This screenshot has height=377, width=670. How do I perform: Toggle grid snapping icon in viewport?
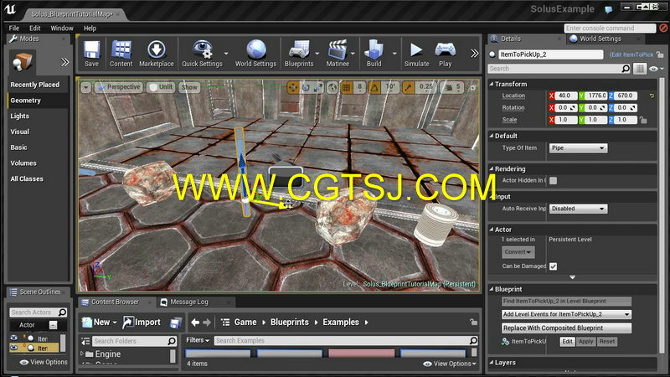pyautogui.click(x=347, y=87)
